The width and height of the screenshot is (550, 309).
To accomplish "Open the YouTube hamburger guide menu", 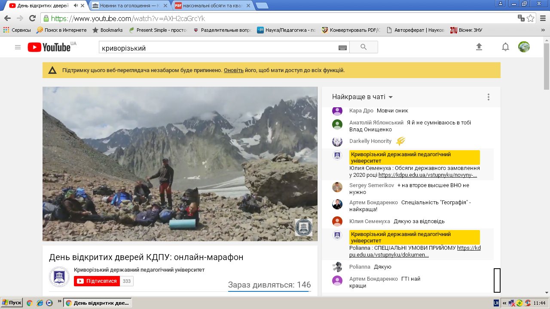I will (18, 47).
